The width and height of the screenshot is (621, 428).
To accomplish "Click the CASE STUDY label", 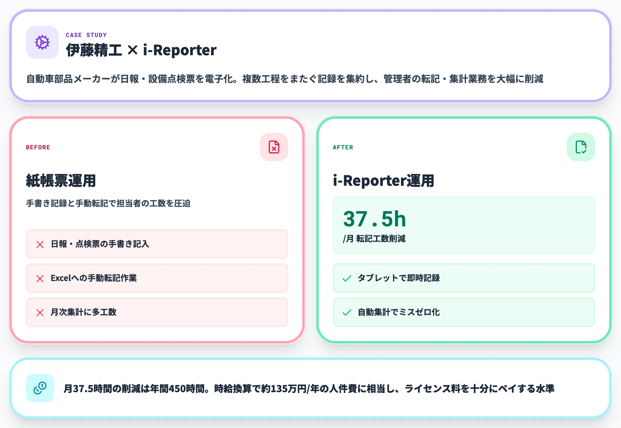I will (x=86, y=35).
